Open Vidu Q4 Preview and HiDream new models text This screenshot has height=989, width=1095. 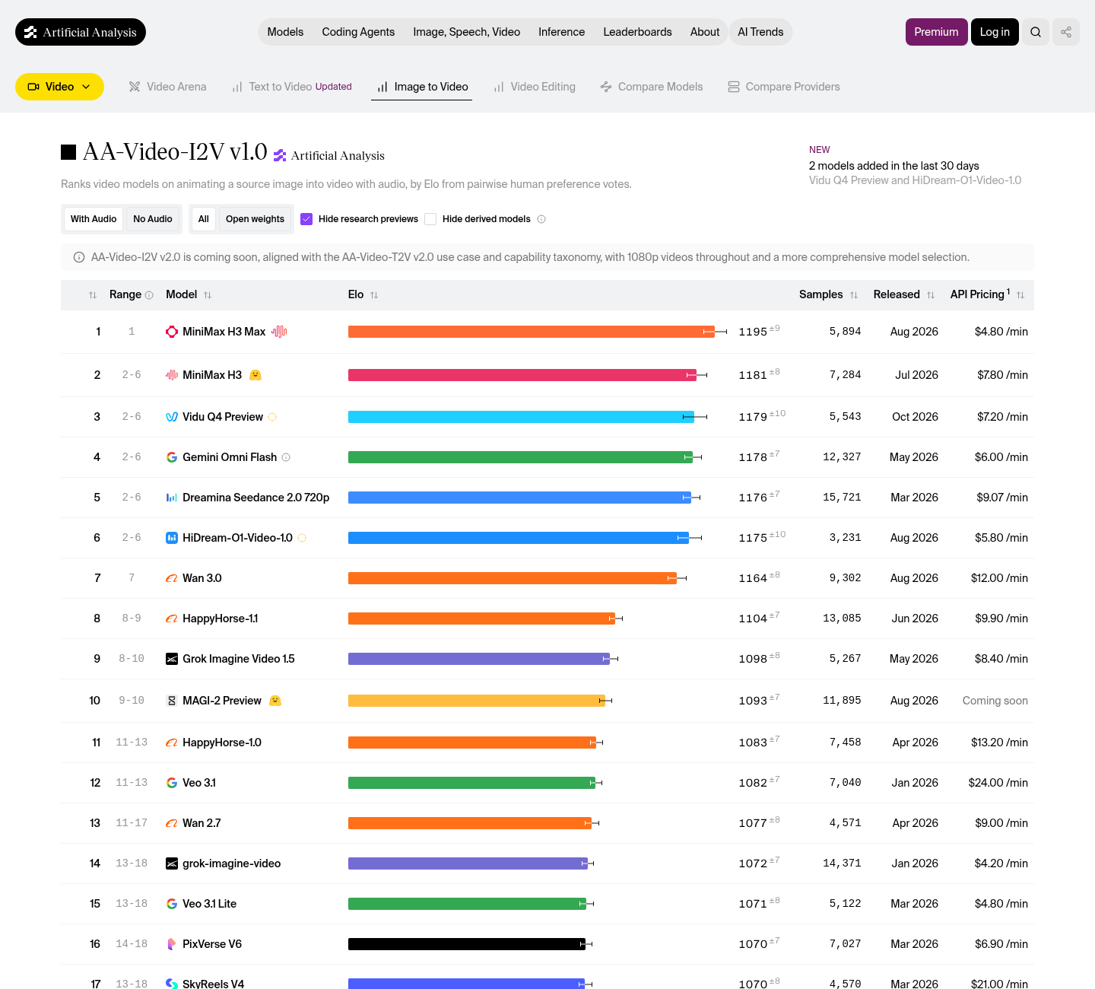click(x=915, y=180)
